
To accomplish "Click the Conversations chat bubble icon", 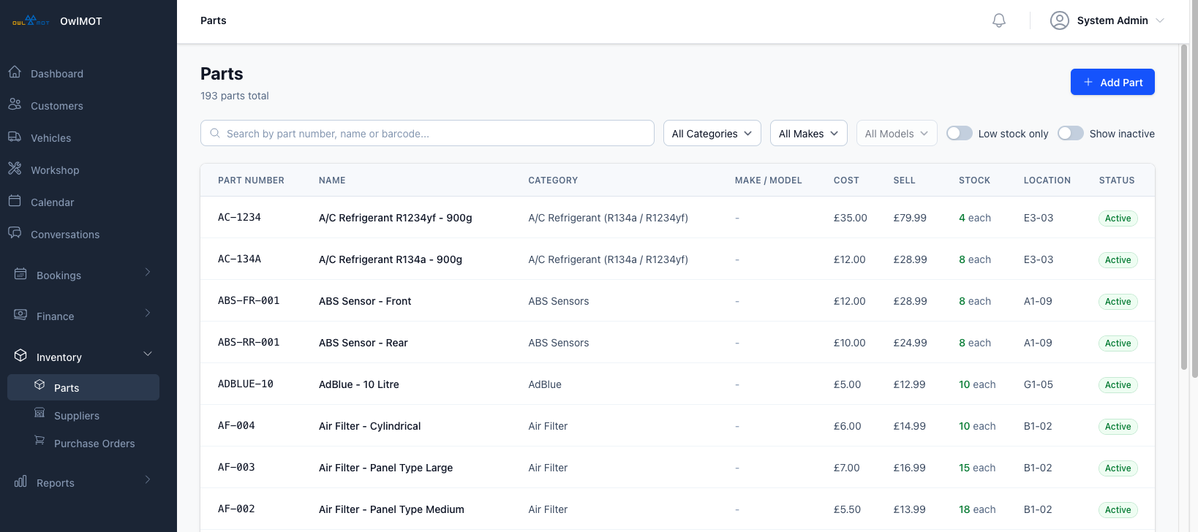I will point(15,233).
